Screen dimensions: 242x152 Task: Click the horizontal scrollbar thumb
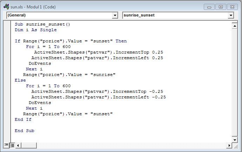[x=29, y=145]
